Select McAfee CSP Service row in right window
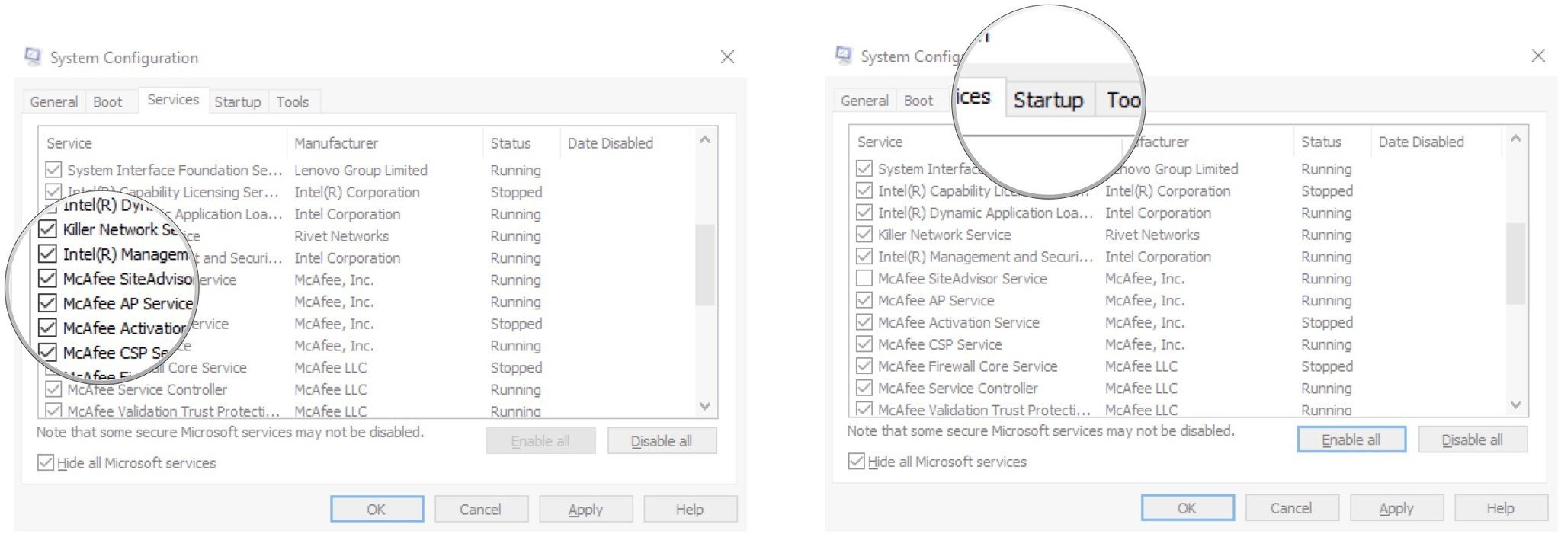The height and width of the screenshot is (534, 1561). (x=1175, y=344)
